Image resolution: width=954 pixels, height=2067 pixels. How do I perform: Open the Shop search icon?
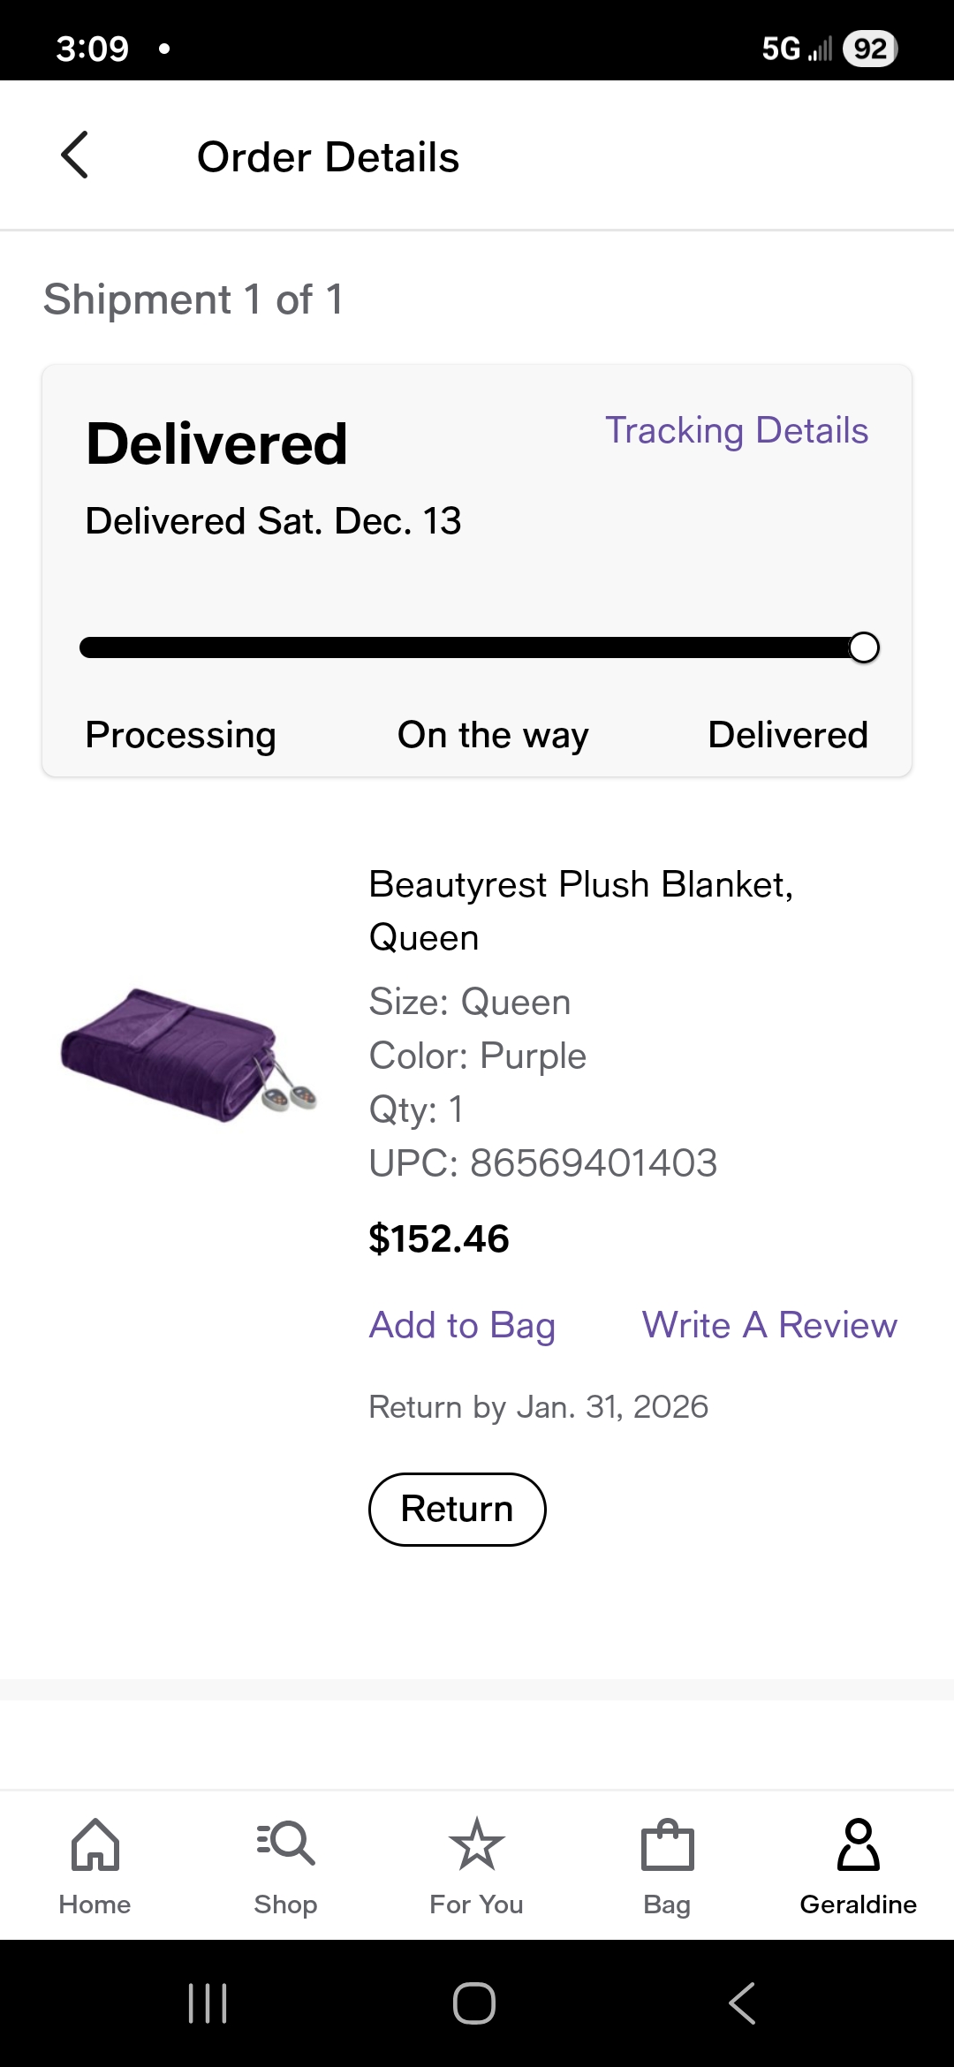(285, 1844)
